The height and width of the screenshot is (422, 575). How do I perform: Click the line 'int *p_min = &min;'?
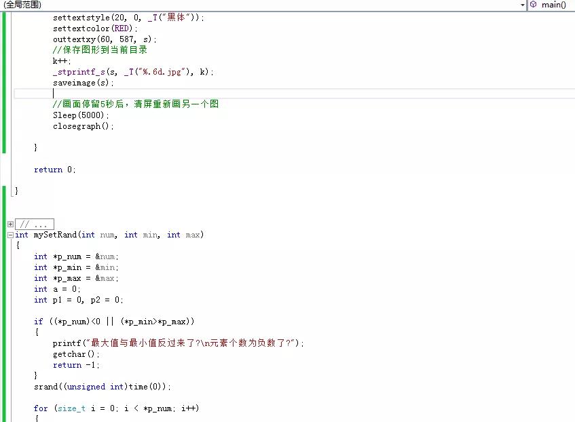click(x=76, y=267)
